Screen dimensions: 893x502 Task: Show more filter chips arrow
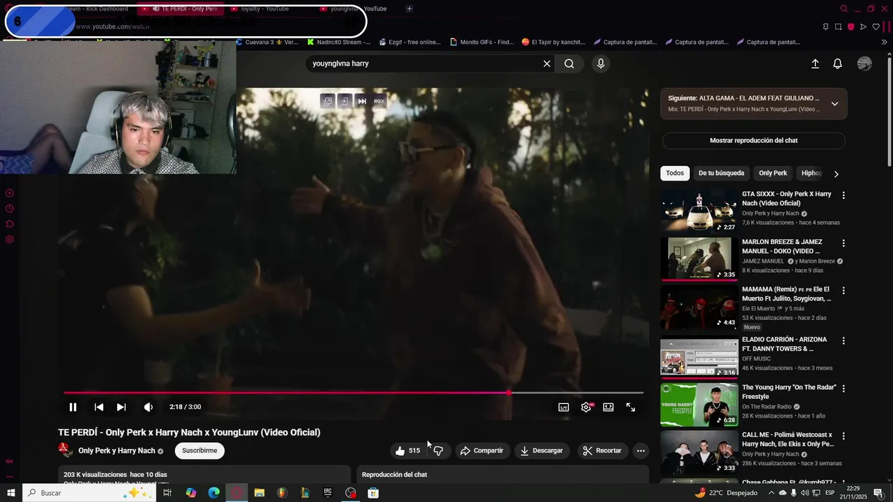pos(836,174)
